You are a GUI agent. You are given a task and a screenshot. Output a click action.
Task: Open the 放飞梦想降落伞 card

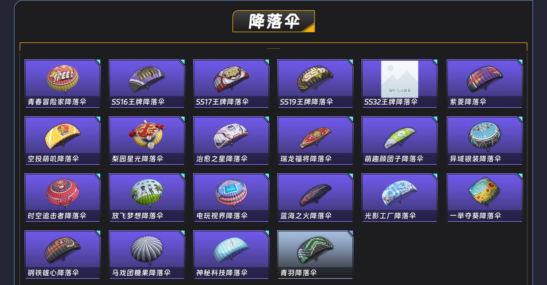[x=147, y=198]
